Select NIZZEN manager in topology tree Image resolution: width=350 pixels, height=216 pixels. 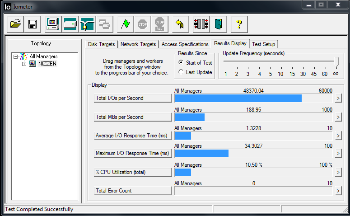click(47, 64)
